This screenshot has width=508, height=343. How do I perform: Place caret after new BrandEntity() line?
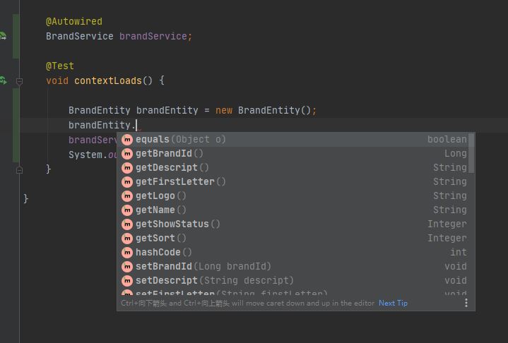[317, 110]
